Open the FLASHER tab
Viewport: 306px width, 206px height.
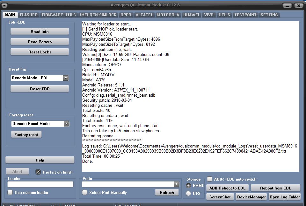29,15
